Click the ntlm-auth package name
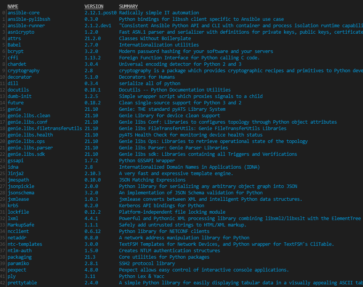This screenshot has height=287, width=363. 19,251
